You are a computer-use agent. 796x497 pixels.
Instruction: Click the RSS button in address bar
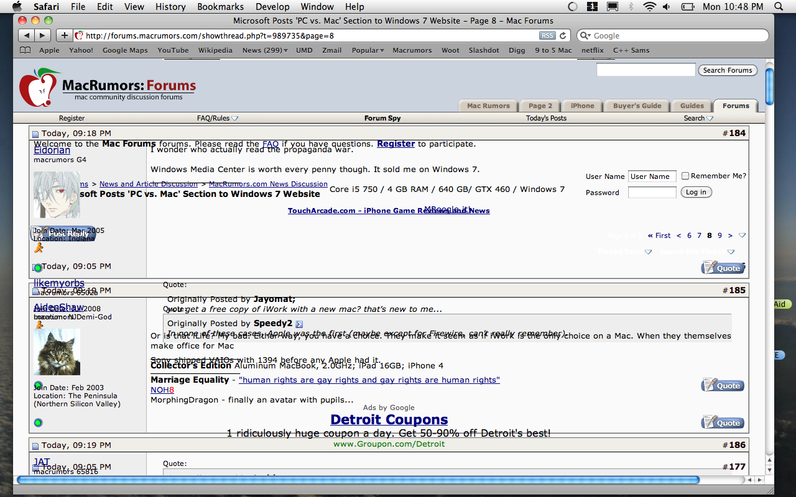tap(547, 35)
